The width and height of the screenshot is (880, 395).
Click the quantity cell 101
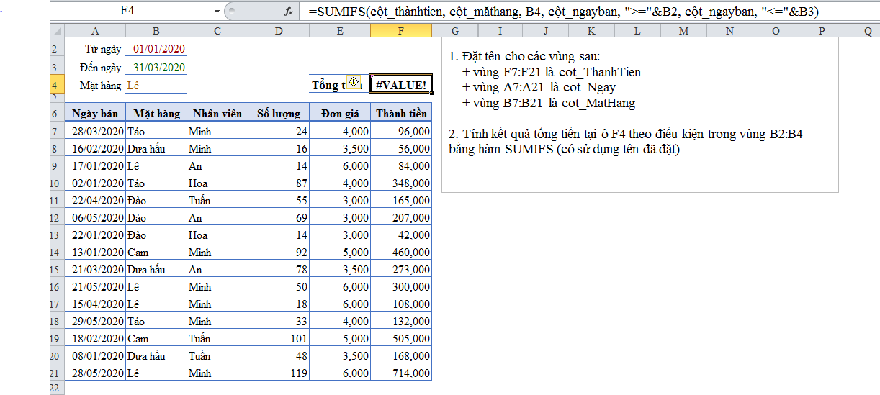click(x=279, y=339)
